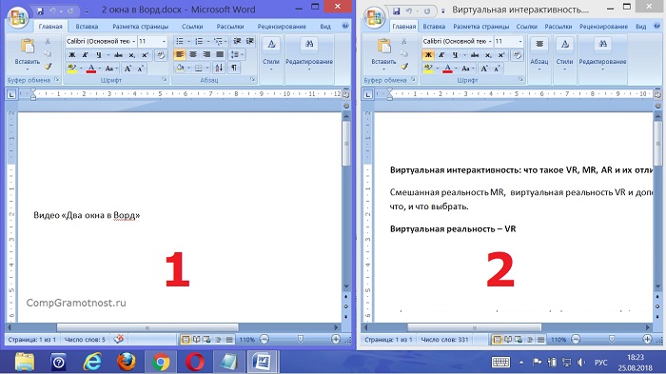Open Рецензирование tab in the right window
The image size is (666, 374).
click(603, 27)
